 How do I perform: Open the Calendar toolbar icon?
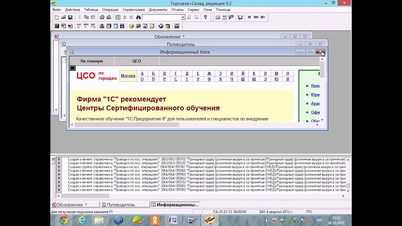coord(224,17)
